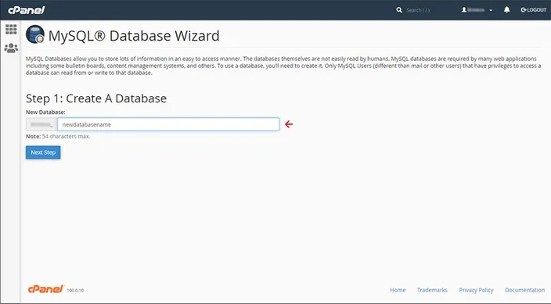Click the search magnifier icon
The width and height of the screenshot is (551, 304).
point(399,10)
